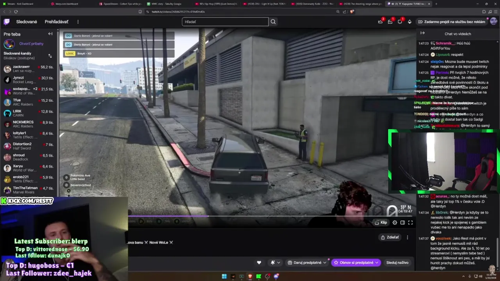Viewport: 500px width, 281px height.
Task: Open the TimTheTatman channel link
Action: (30, 190)
